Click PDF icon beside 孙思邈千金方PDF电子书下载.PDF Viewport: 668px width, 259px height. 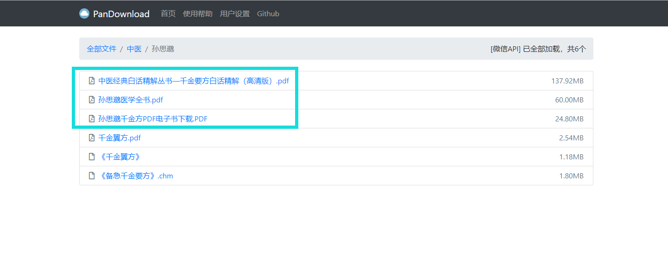tap(92, 119)
